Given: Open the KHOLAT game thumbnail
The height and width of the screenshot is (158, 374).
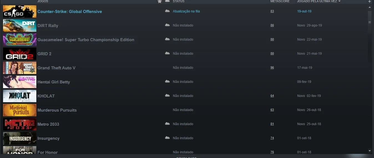Looking at the screenshot, I should point(20,96).
